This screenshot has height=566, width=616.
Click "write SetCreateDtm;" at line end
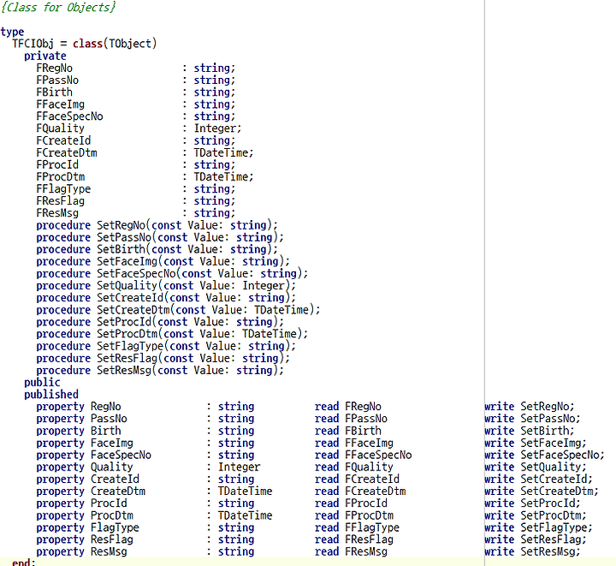542,492
